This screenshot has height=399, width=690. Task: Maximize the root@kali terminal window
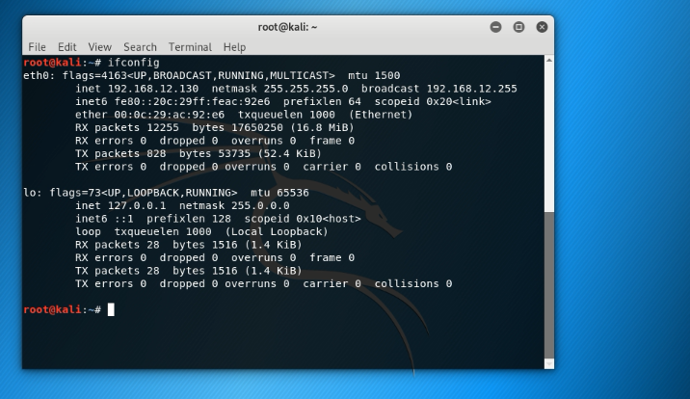pos(518,27)
